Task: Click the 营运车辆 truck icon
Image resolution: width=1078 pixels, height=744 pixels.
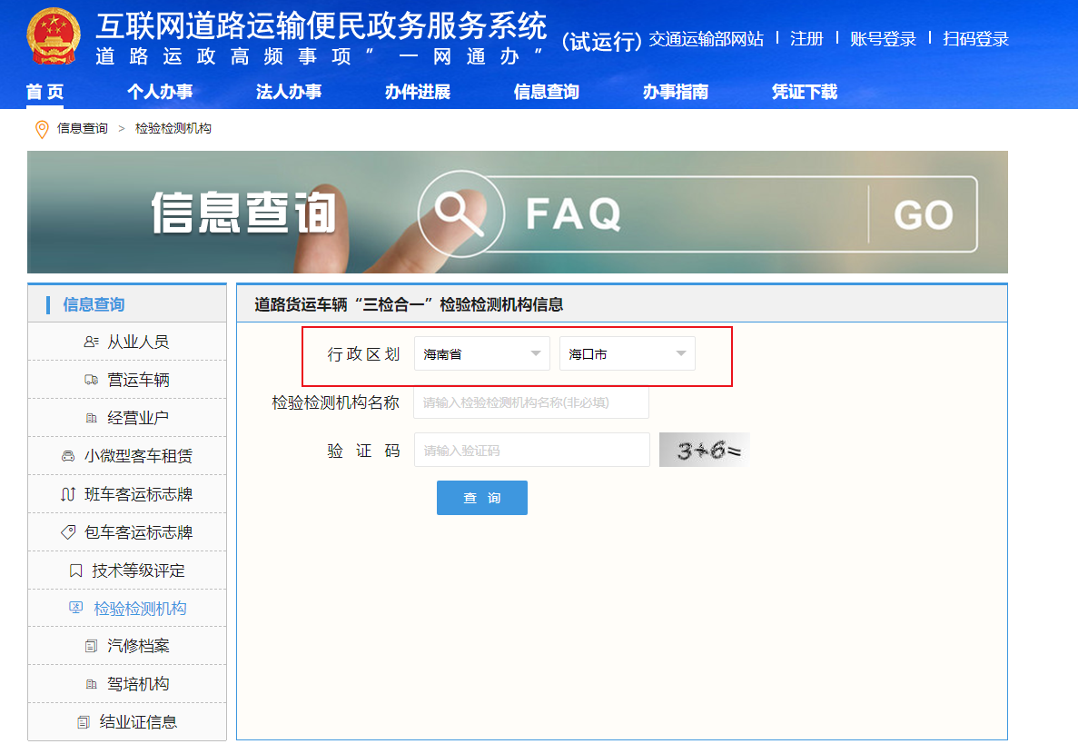Action: coord(91,381)
